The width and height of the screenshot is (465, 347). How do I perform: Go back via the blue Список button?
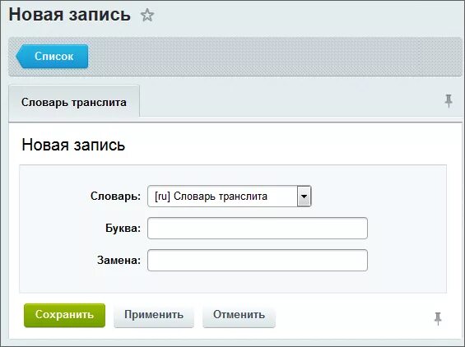click(52, 56)
